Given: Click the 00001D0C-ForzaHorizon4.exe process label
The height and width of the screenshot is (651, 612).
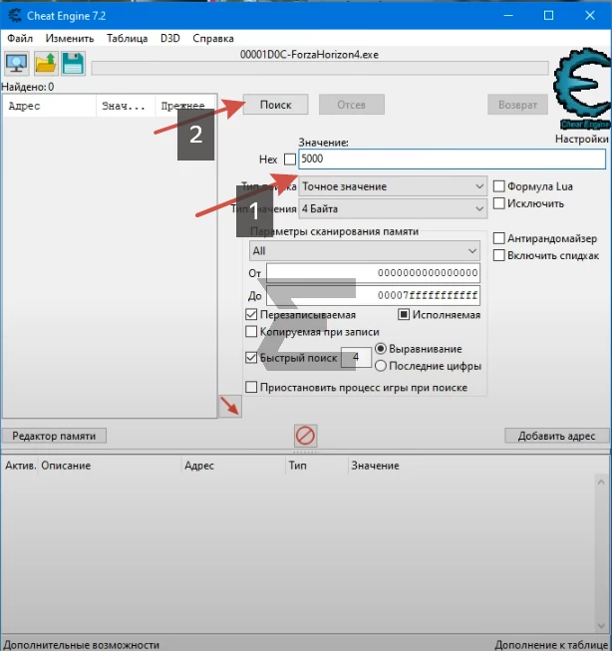Looking at the screenshot, I should pos(309,55).
